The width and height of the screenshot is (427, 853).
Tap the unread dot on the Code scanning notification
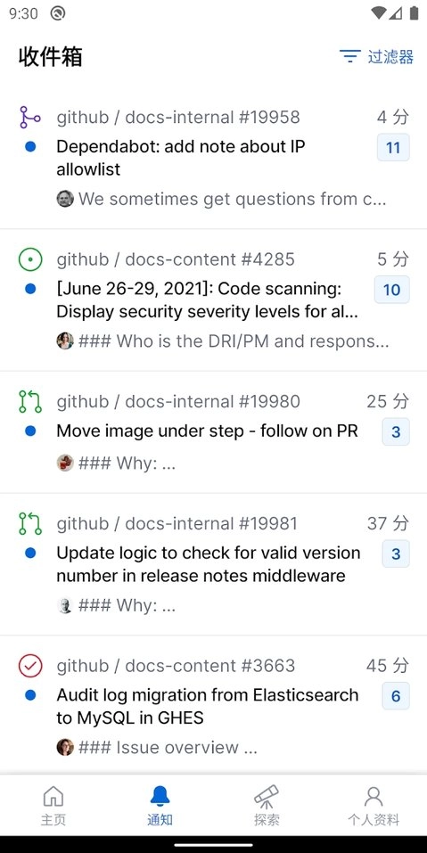30,289
